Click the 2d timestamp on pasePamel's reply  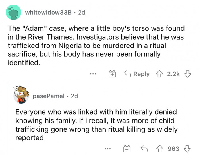click(74, 96)
